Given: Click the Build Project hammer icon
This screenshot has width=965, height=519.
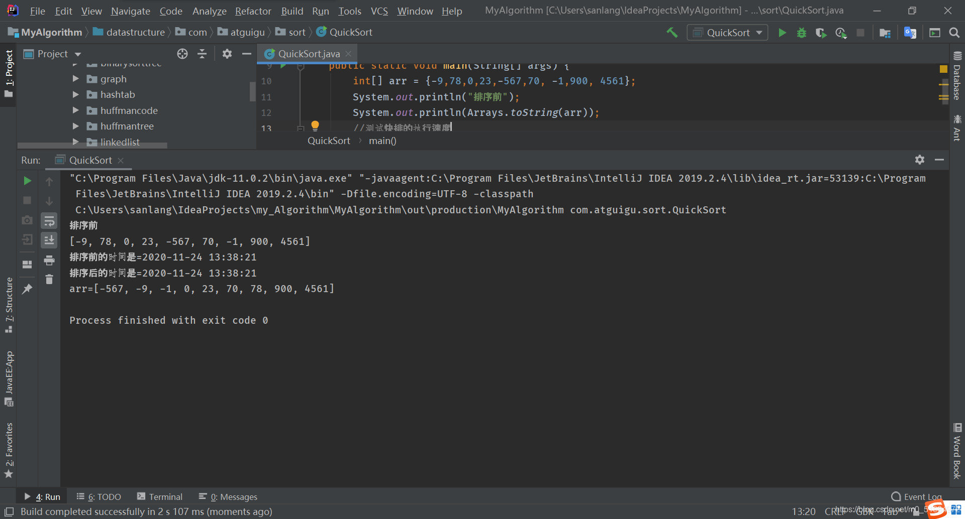Looking at the screenshot, I should (672, 33).
